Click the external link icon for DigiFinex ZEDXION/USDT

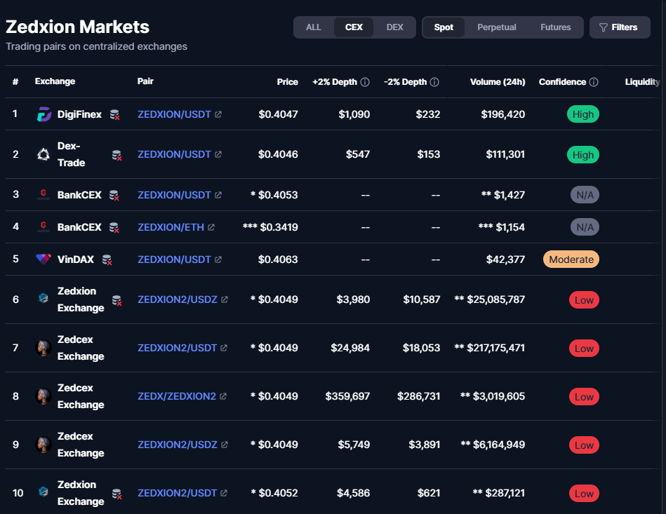coord(218,114)
